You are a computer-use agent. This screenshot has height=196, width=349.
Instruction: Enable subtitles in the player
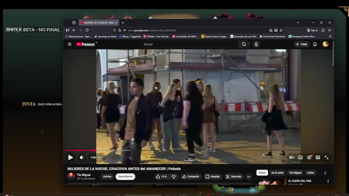300,157
